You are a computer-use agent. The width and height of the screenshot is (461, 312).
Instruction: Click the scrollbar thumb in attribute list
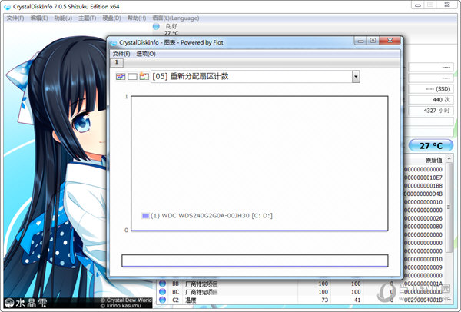pos(449,207)
